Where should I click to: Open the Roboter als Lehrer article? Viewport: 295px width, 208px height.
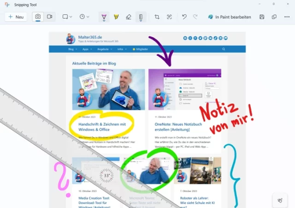click(197, 203)
